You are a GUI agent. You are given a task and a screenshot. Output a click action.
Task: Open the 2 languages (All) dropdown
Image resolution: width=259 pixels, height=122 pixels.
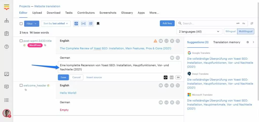click(x=199, y=31)
